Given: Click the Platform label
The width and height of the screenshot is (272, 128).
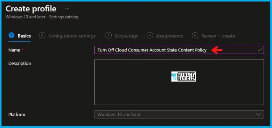Looking at the screenshot, I should point(17,114).
